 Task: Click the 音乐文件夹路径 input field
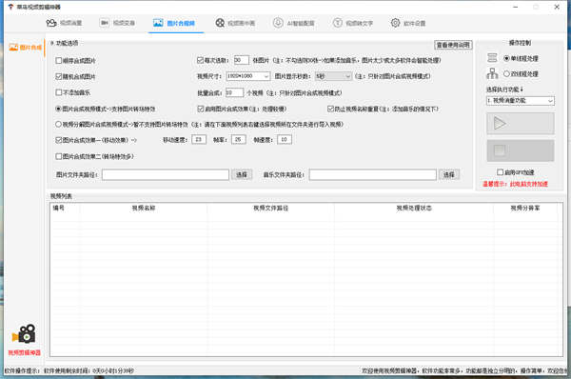(372, 174)
